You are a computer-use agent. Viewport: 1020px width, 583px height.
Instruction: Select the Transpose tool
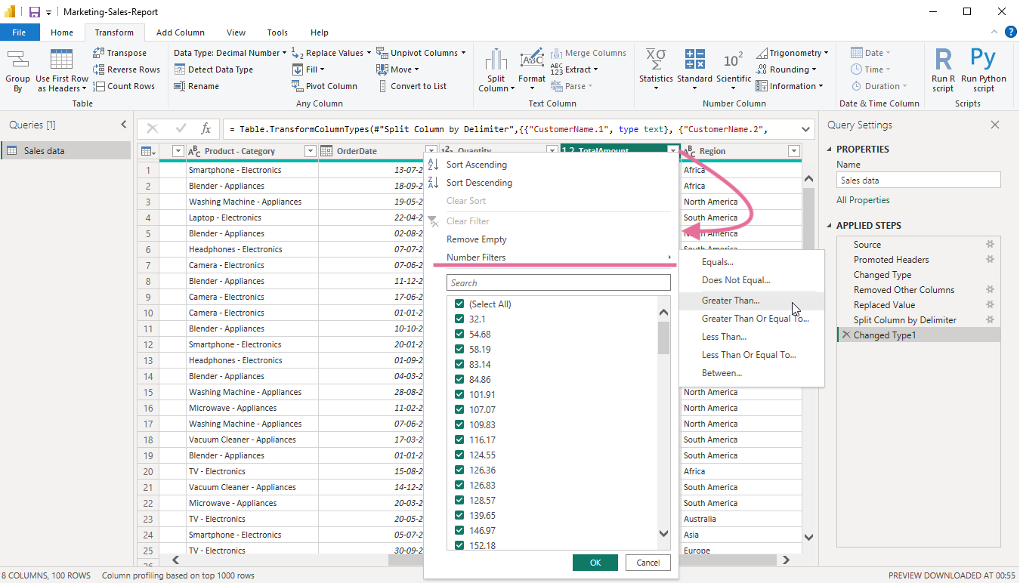(125, 52)
